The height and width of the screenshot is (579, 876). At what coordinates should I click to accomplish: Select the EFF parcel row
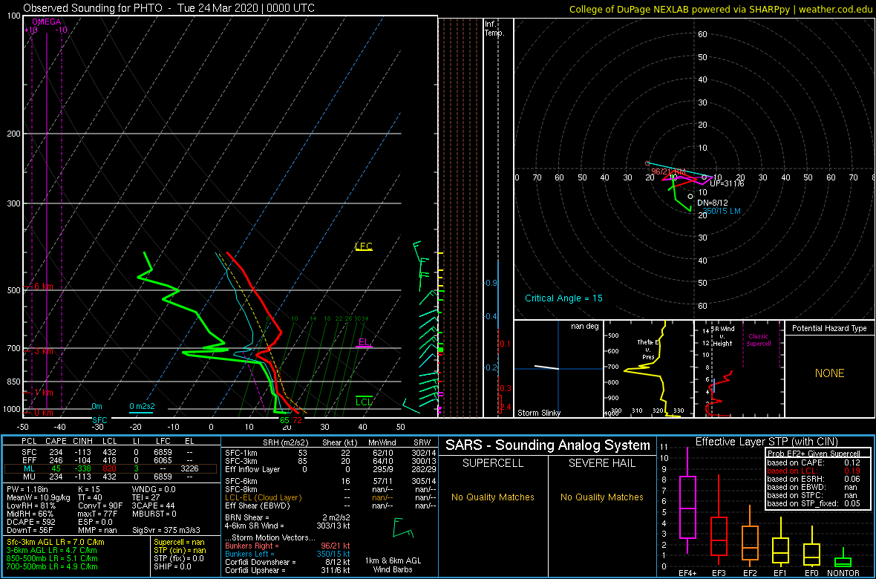pyautogui.click(x=112, y=461)
